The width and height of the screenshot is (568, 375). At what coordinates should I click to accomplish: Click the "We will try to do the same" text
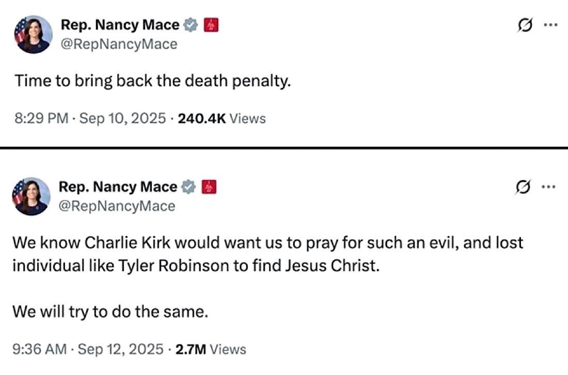(x=109, y=312)
